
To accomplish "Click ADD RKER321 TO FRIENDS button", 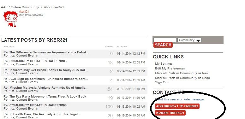I will [177, 106].
